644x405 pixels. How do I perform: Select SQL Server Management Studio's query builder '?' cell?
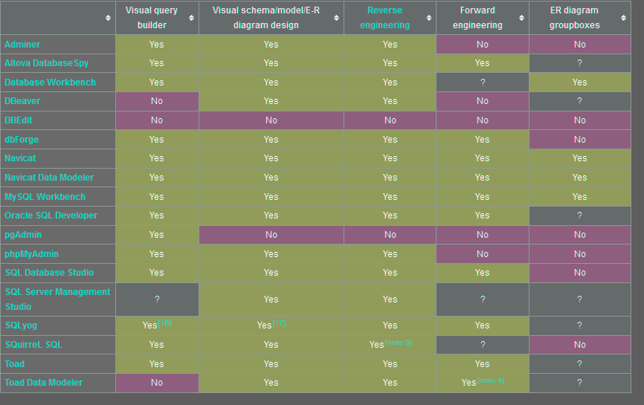[x=157, y=299]
